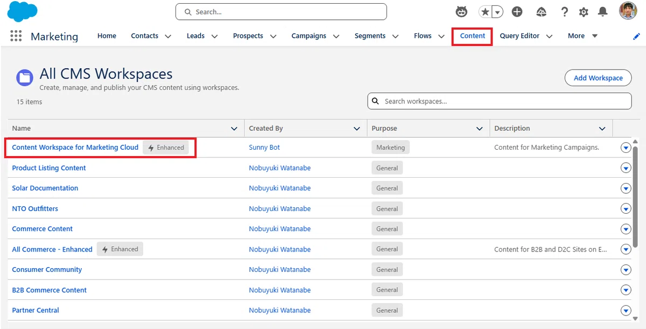
Task: Open the Contacts tab
Action: pos(145,36)
